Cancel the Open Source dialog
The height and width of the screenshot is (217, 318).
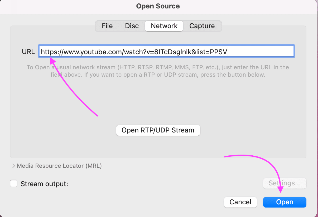[240, 202]
